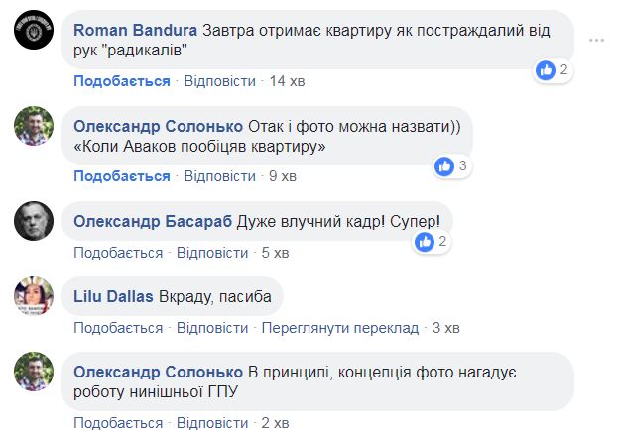
Task: Reply to Roman Bandura's comment via Відповісти
Action: coord(220,81)
